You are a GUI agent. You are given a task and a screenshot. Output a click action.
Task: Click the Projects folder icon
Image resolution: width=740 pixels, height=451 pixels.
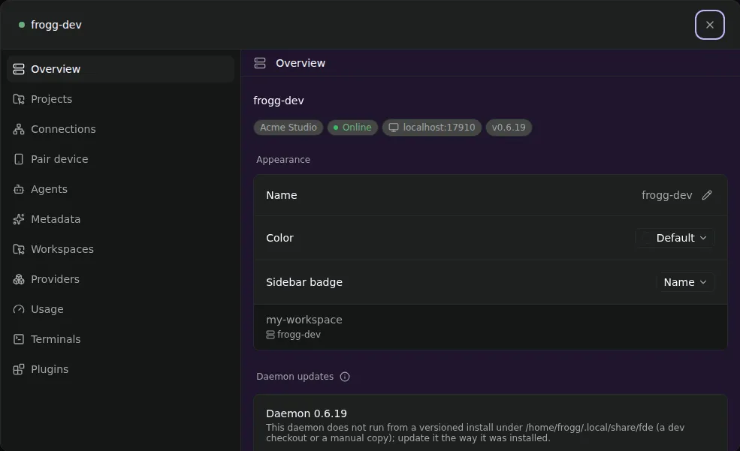(18, 100)
